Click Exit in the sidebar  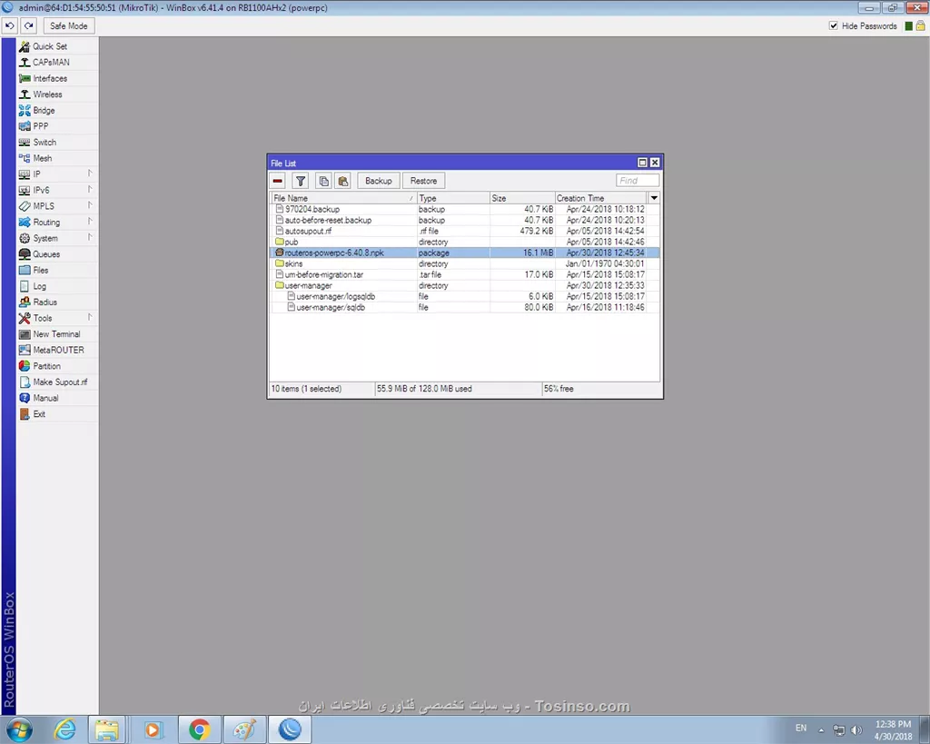pos(57,414)
